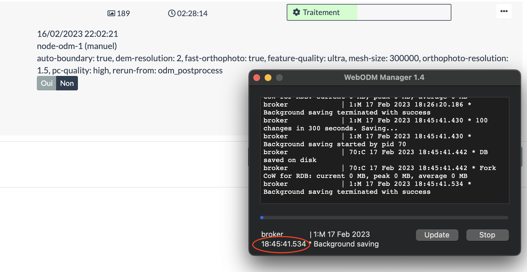Click the gear icon in the Traitement bar
Image resolution: width=527 pixels, height=272 pixels.
[296, 12]
